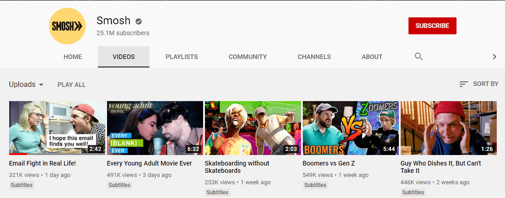This screenshot has width=505, height=198.
Task: Click the Subtitles badge under Every Young Adult Movie
Action: coord(119,185)
